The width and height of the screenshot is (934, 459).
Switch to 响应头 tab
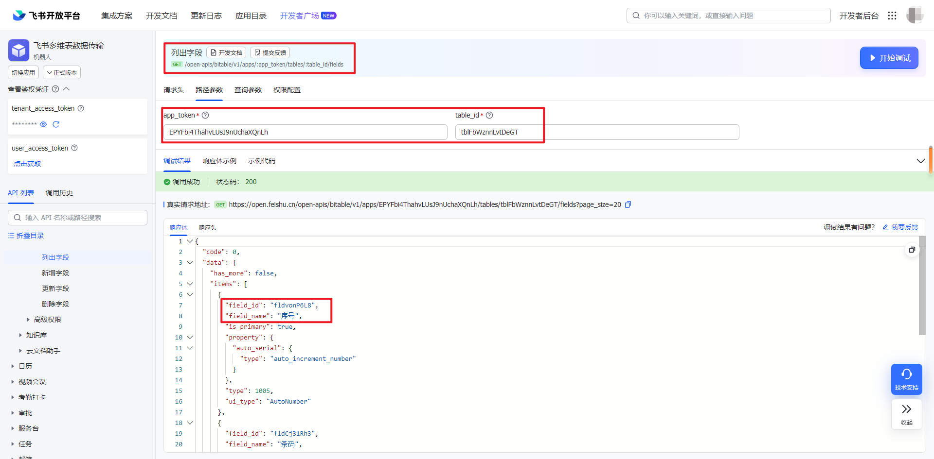coord(208,227)
